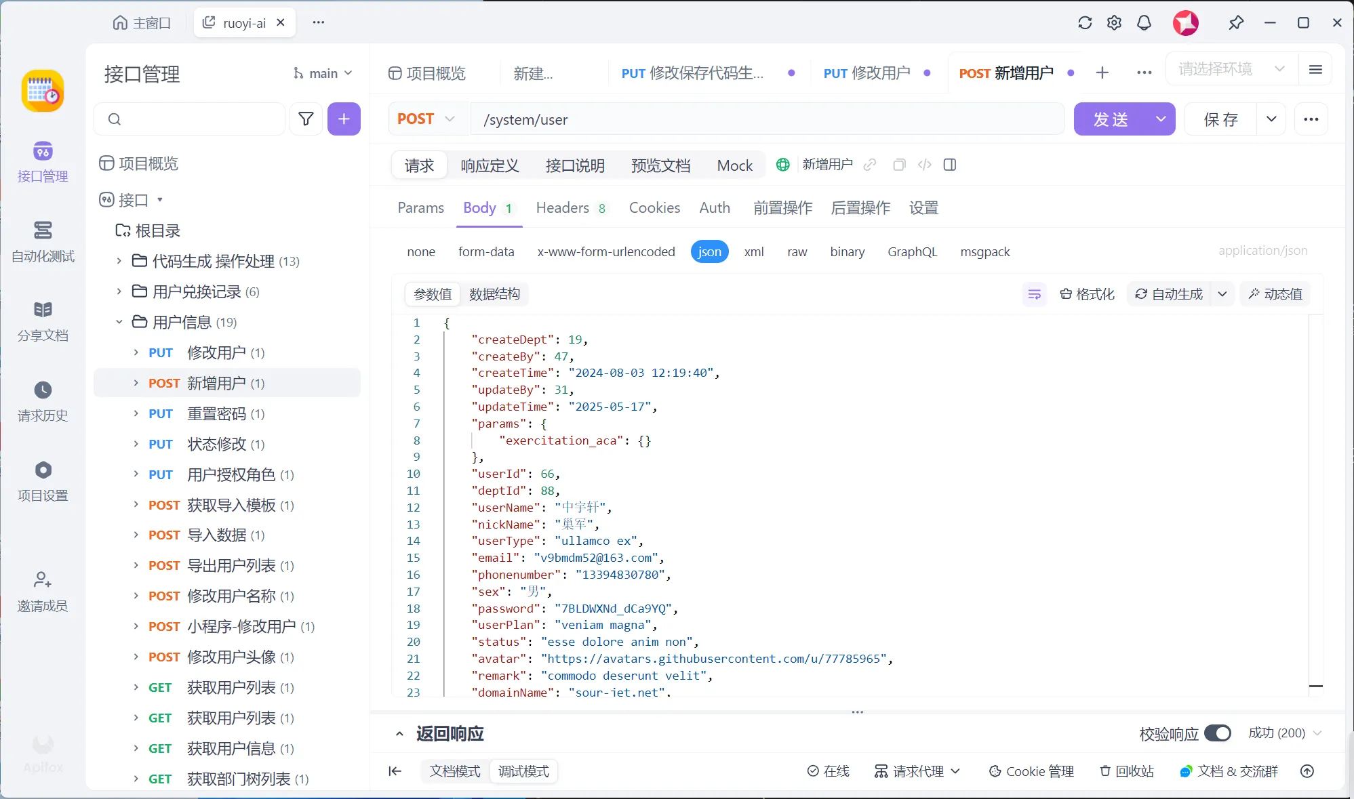The width and height of the screenshot is (1354, 799).
Task: Click the refresh icon in title bar
Action: (1085, 23)
